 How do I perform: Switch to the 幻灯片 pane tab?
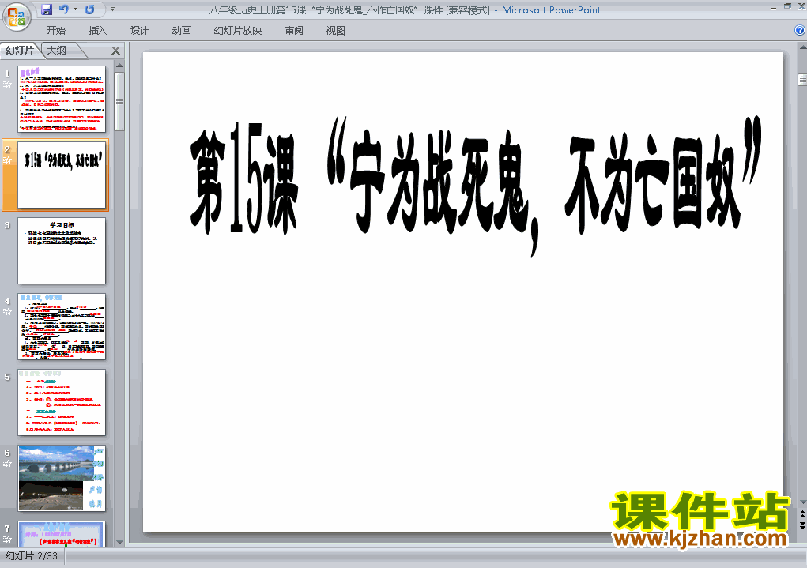pos(20,51)
